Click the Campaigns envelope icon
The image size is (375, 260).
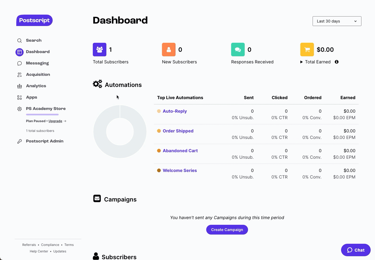97,199
